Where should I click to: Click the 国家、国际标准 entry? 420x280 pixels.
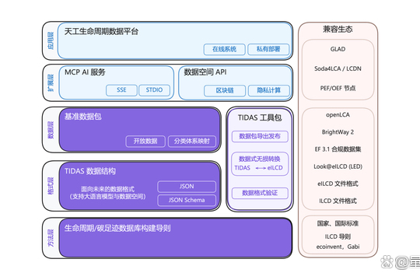pyautogui.click(x=338, y=223)
